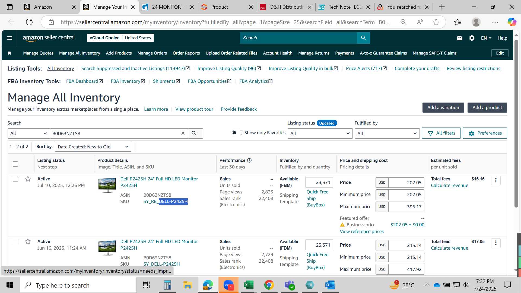Open the Fulfilled by dropdown

point(387,133)
